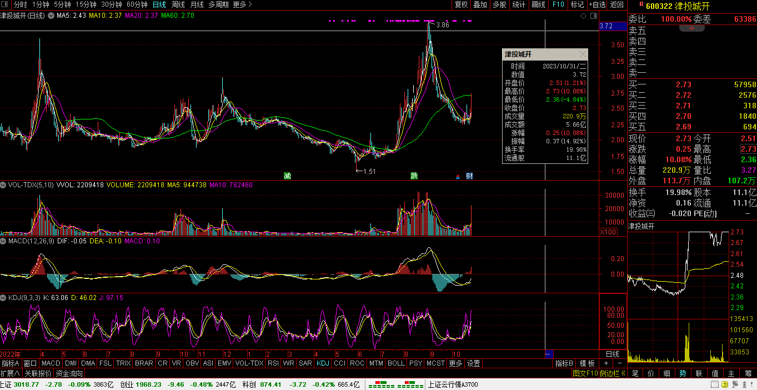
Task: Click the minus button beside 模板
Action: [x=620, y=363]
